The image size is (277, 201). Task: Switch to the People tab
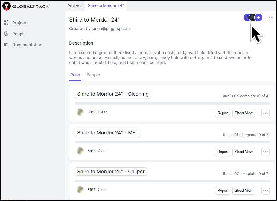coord(93,75)
